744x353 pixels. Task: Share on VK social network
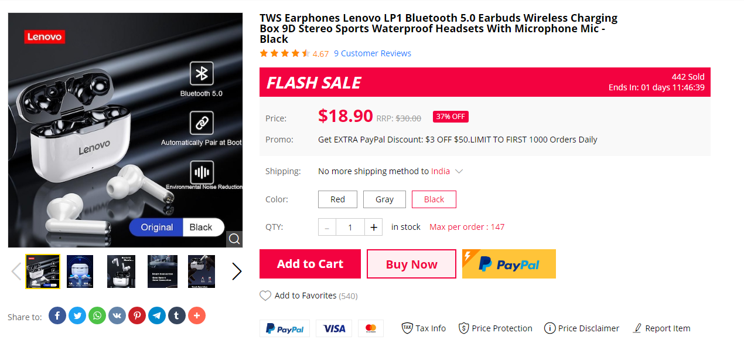tap(117, 316)
